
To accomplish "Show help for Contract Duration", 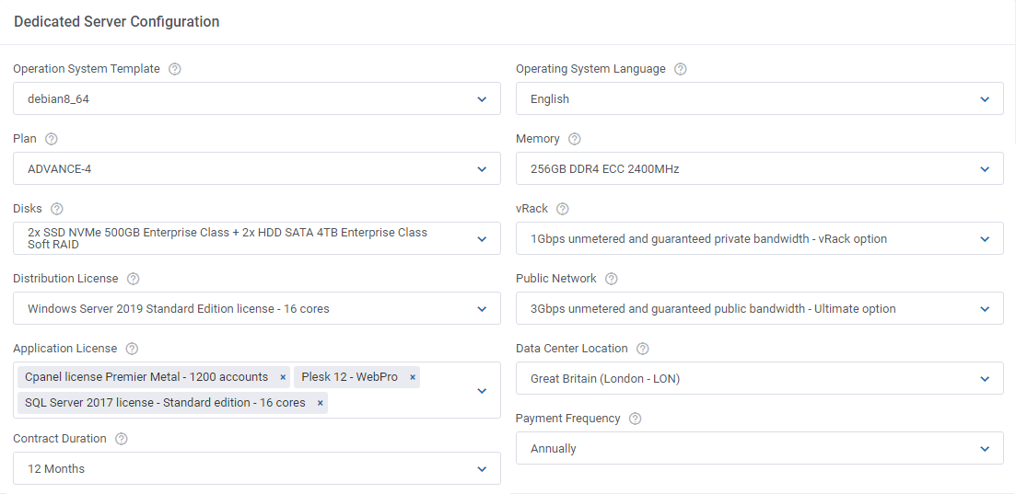I will coord(122,439).
